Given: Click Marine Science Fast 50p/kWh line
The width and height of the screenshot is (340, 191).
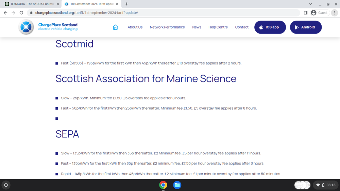Looking at the screenshot, I should (159, 108).
